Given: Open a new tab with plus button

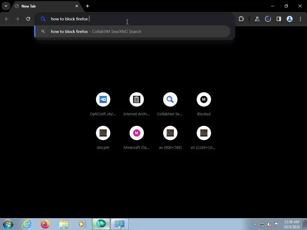Looking at the screenshot, I should click(88, 6).
